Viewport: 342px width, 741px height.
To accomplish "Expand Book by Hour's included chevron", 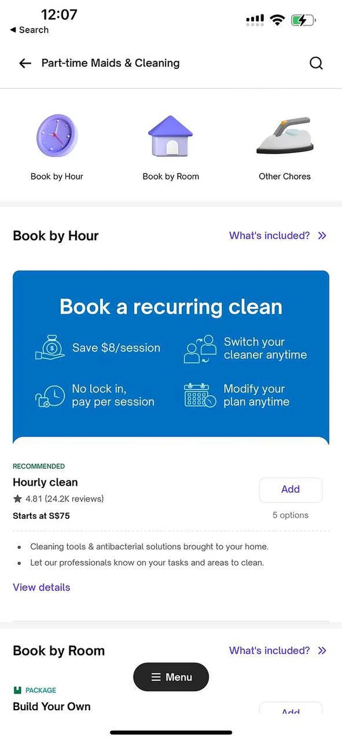I will pos(323,236).
